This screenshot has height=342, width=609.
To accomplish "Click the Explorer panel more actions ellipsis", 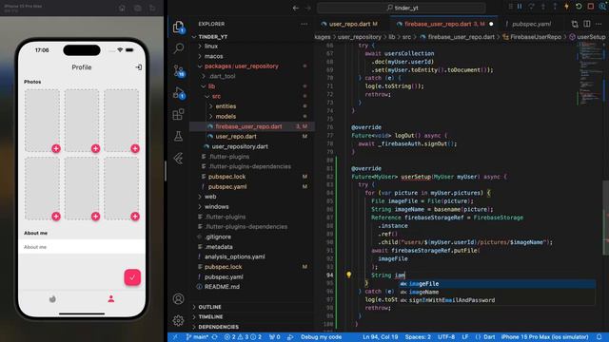I will pyautogui.click(x=304, y=24).
